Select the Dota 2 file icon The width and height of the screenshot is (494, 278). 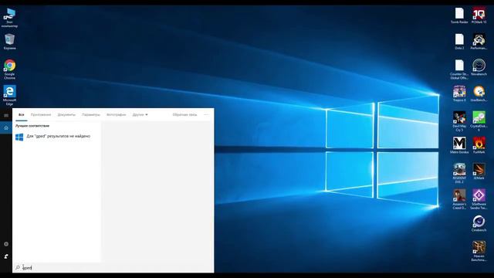459,42
